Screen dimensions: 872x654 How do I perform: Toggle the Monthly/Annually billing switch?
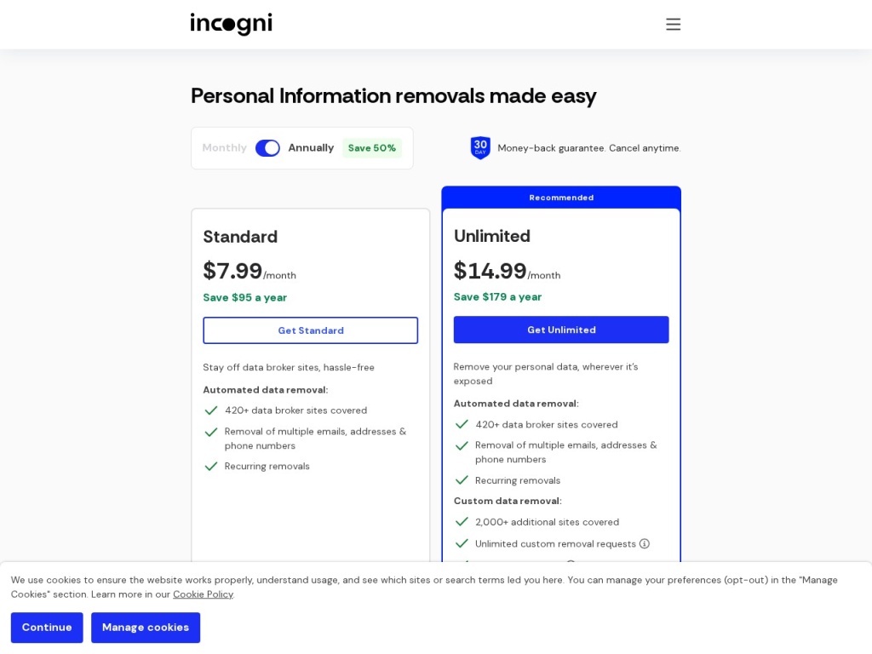[267, 148]
